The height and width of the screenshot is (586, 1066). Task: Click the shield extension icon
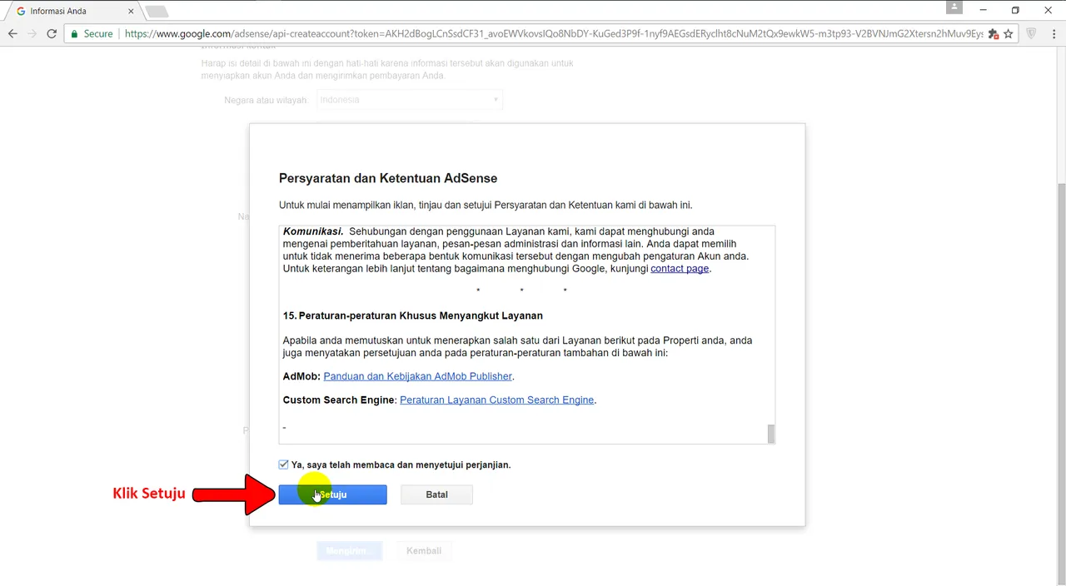click(1031, 34)
